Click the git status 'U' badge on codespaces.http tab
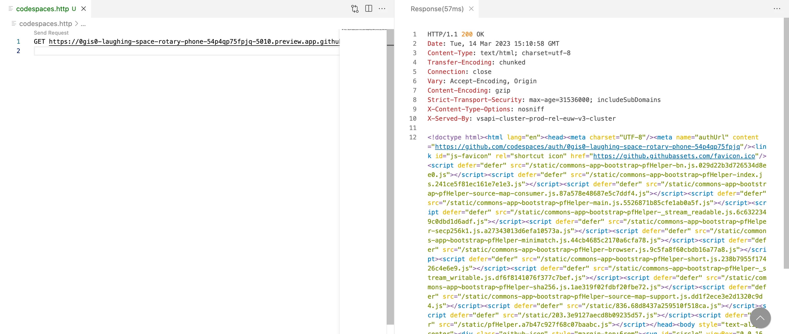Screen dimensions: 789x334 click(74, 9)
